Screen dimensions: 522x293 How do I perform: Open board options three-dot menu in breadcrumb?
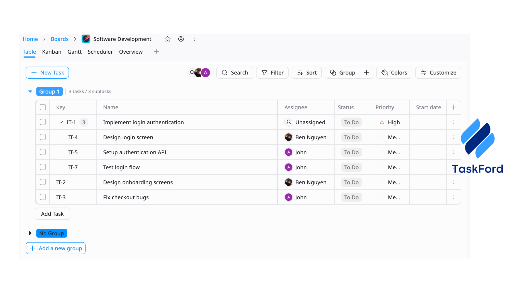pyautogui.click(x=194, y=39)
